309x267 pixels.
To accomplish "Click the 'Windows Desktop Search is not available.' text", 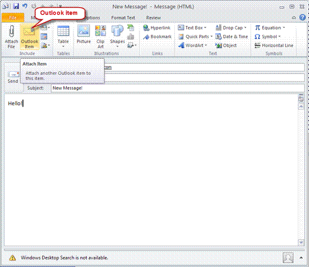I will pyautogui.click(x=64, y=258).
